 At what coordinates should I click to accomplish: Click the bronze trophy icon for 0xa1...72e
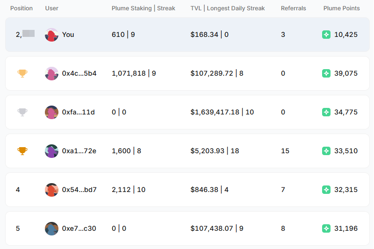(x=22, y=151)
